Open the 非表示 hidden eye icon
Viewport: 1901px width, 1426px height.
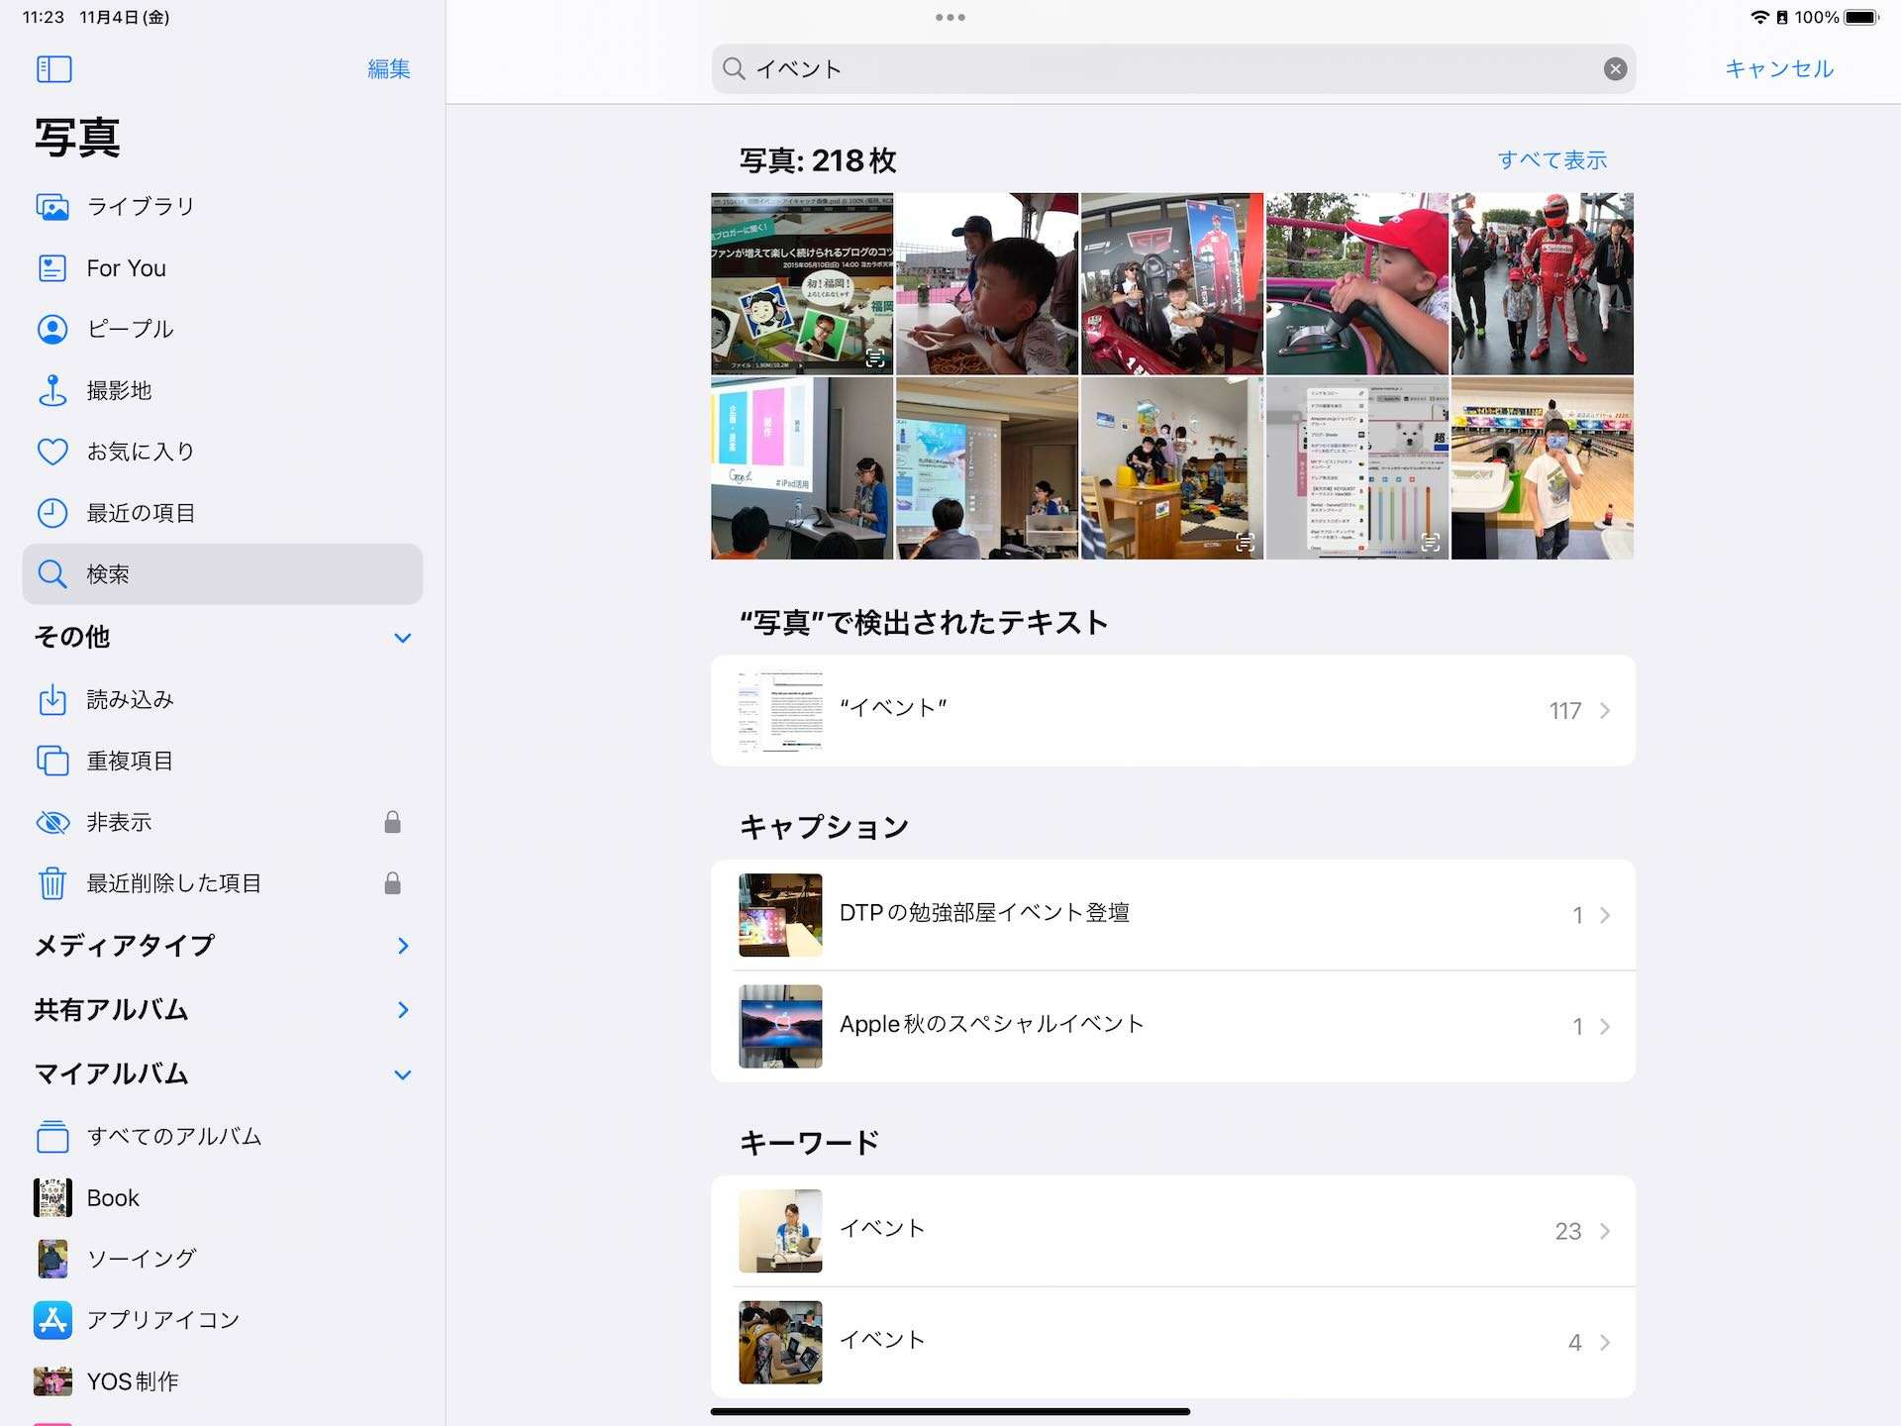pos(52,822)
